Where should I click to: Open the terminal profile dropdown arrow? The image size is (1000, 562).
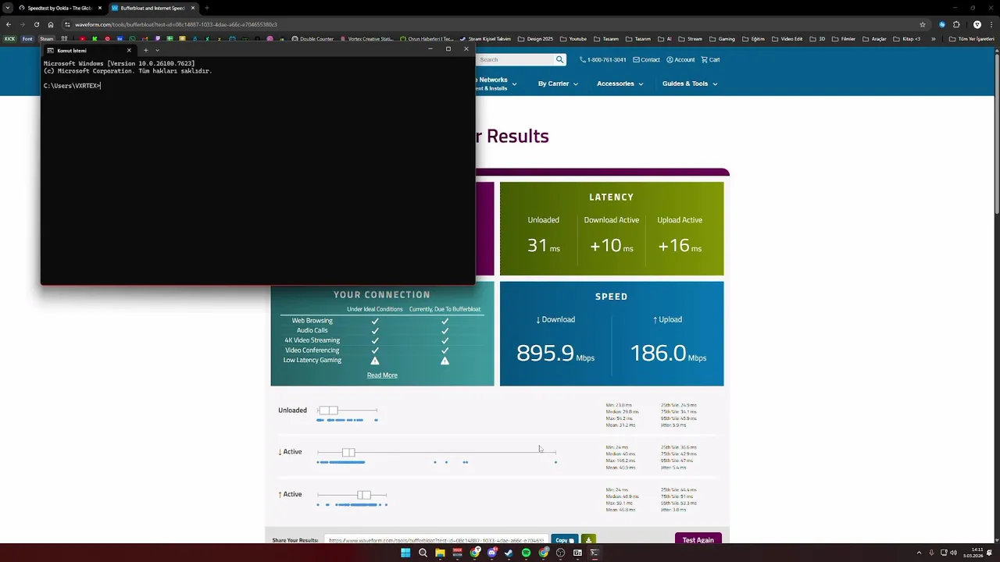[157, 50]
